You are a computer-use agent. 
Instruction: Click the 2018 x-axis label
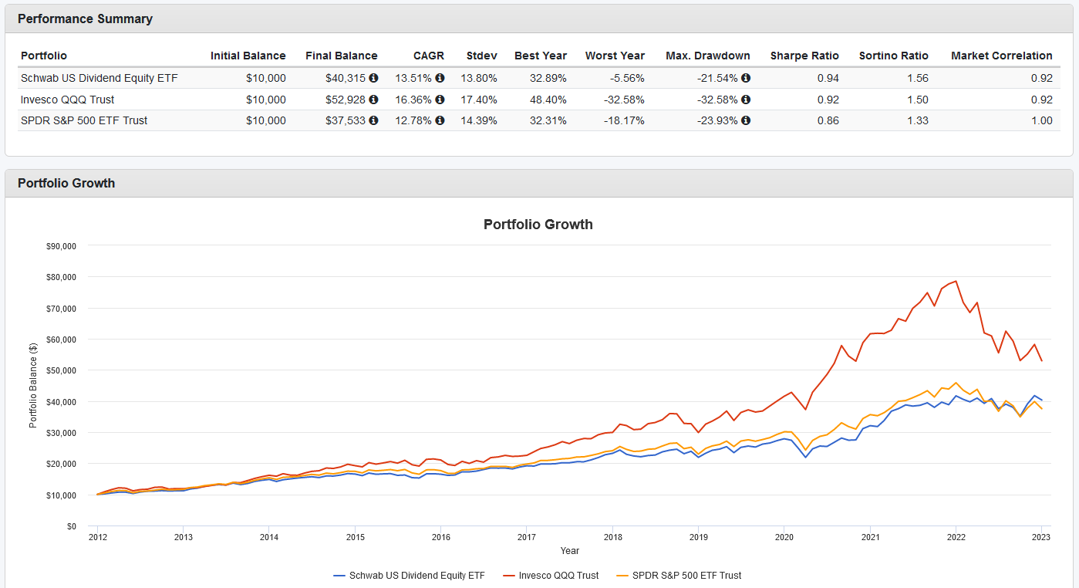click(x=612, y=538)
